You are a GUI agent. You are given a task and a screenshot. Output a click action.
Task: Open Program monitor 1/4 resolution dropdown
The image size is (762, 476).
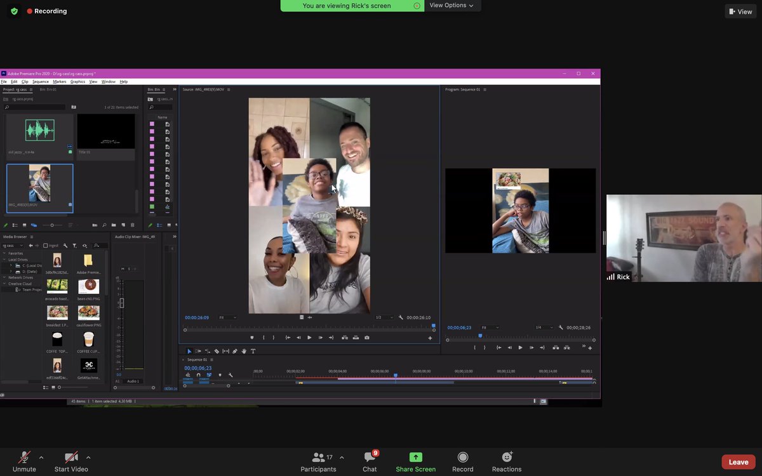point(544,327)
